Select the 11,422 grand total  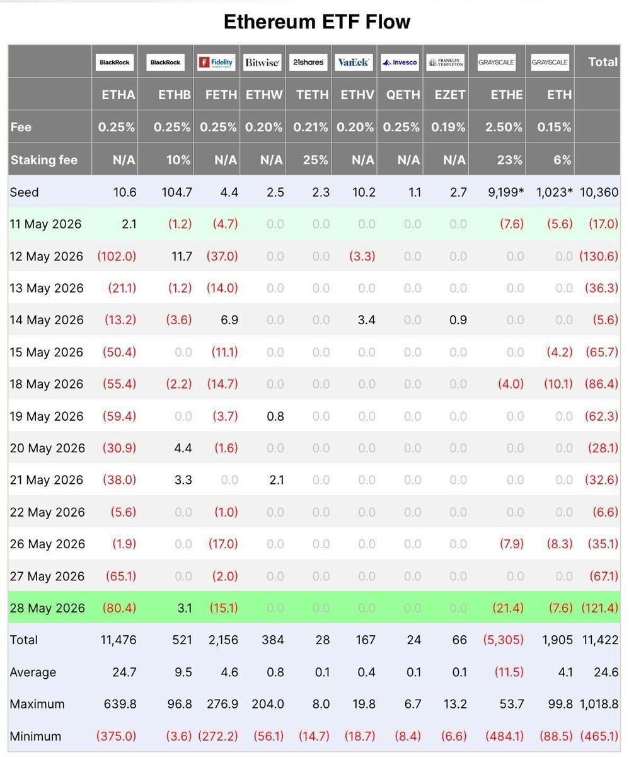[x=600, y=640]
